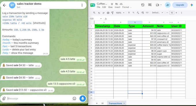Move the spreadsheet to a folder

(x=116, y=4)
